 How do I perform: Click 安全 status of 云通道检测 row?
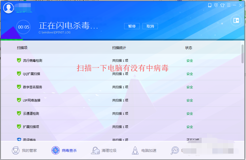(x=190, y=114)
